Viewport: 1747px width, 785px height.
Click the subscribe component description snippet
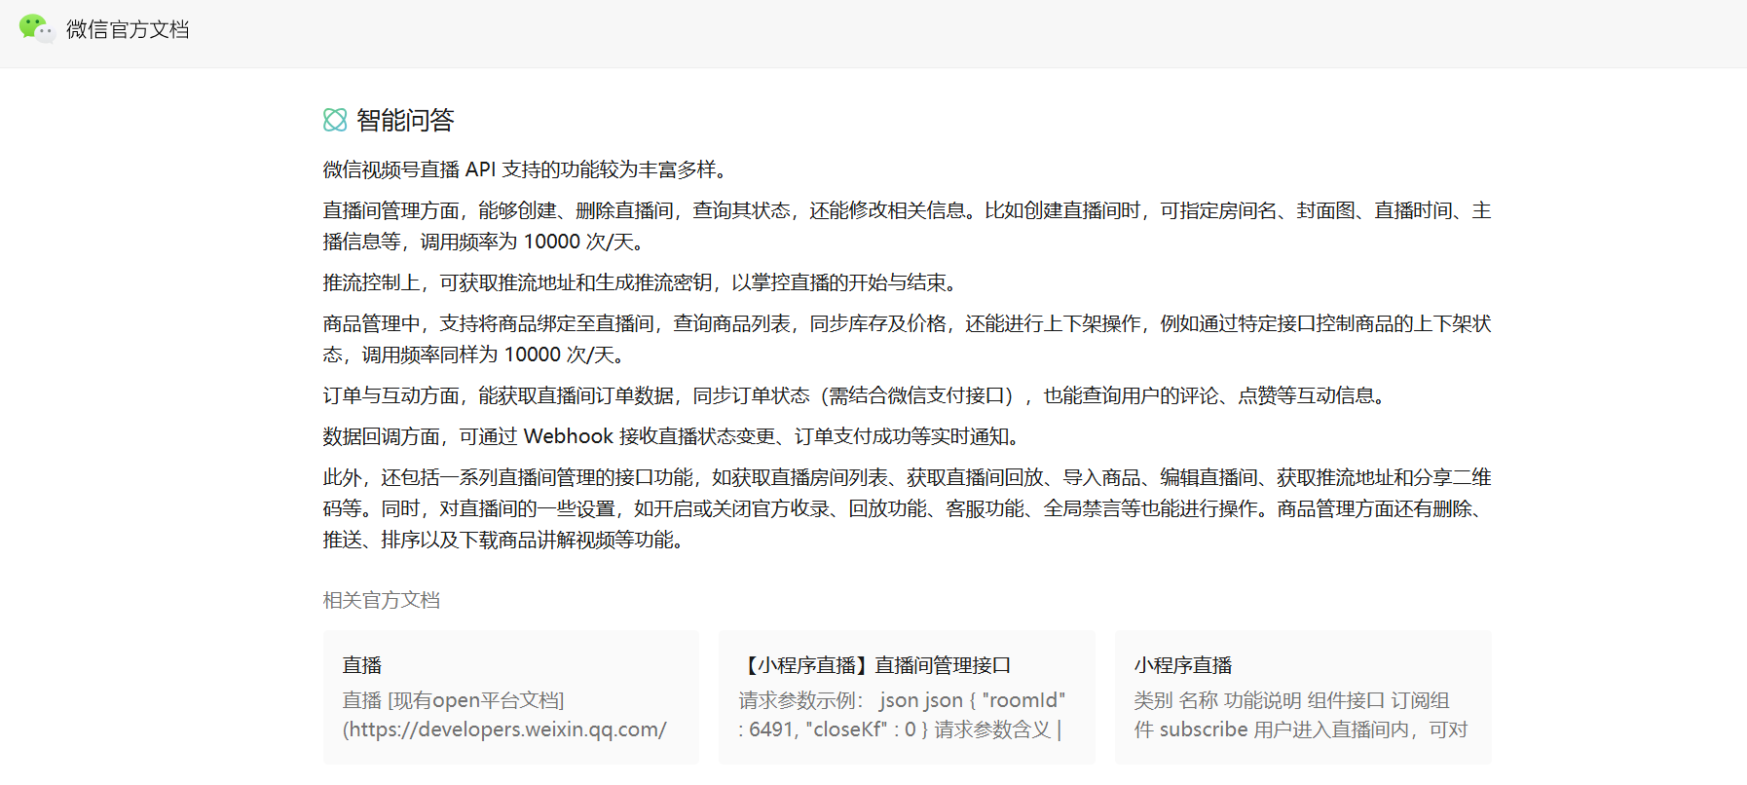1301,715
